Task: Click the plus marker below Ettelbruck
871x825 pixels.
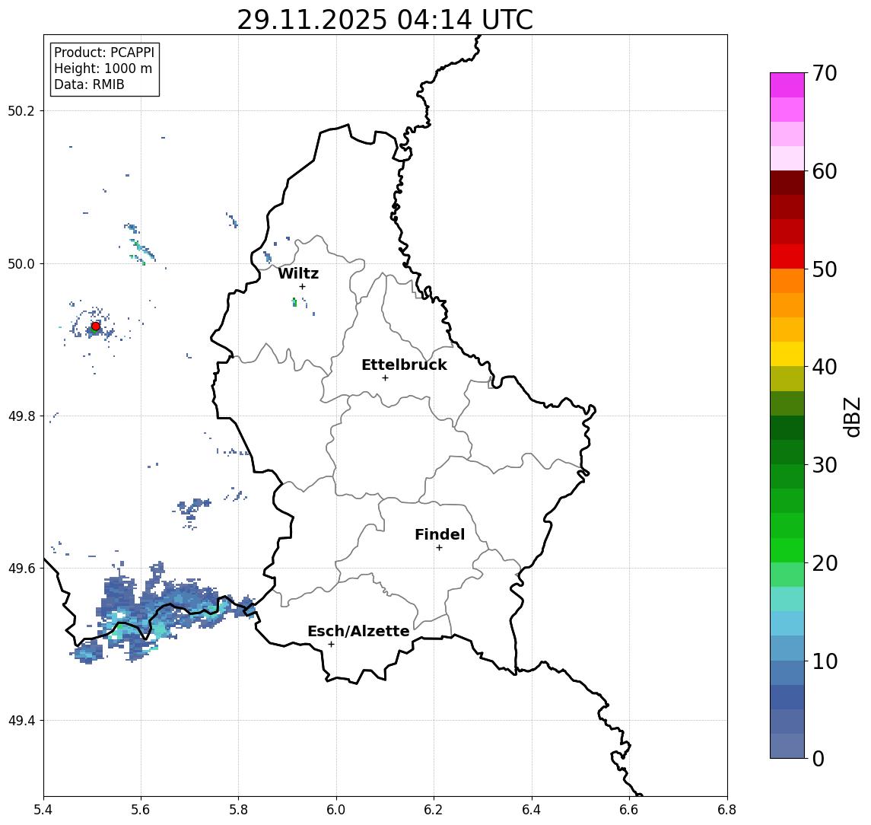Action: click(x=385, y=378)
